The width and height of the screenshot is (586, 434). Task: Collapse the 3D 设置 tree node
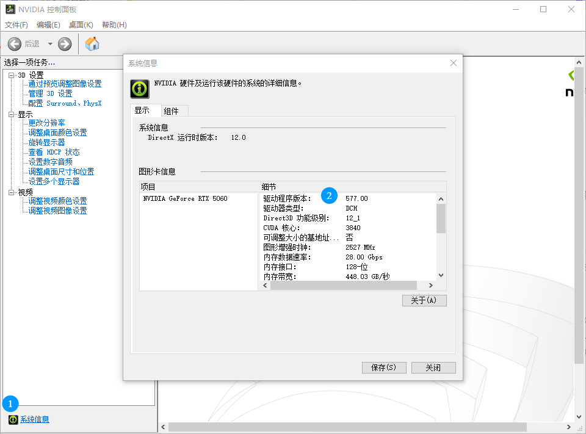coord(11,75)
